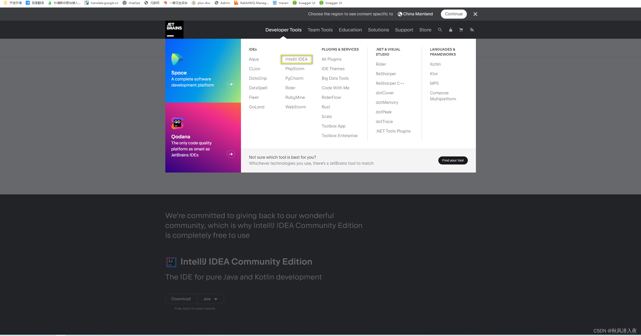Viewport: 641px width, 336px height.
Task: Dismiss the region banner with the X
Action: (475, 14)
